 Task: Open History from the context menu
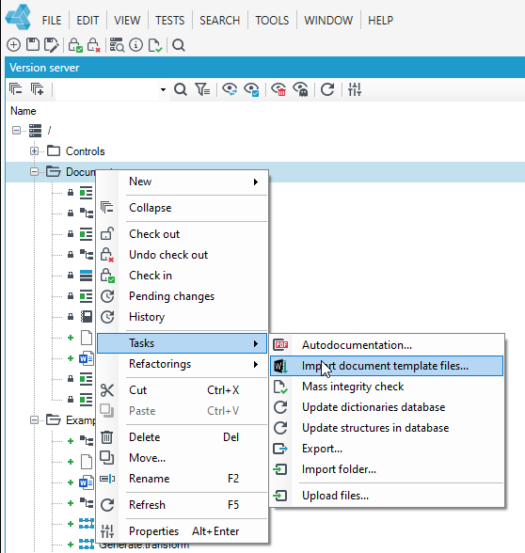click(x=183, y=317)
